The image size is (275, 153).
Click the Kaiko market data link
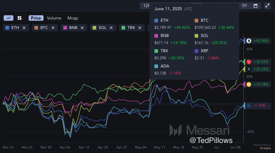pyautogui.click(x=266, y=148)
